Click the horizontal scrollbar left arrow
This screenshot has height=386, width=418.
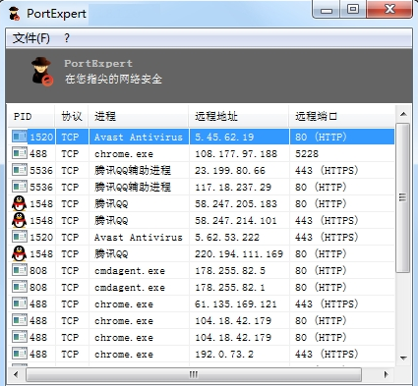[16, 374]
